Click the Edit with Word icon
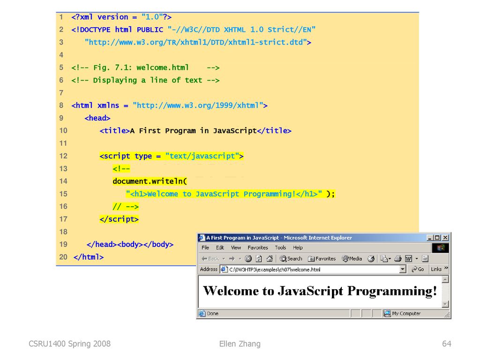The image size is (480, 360). click(409, 259)
